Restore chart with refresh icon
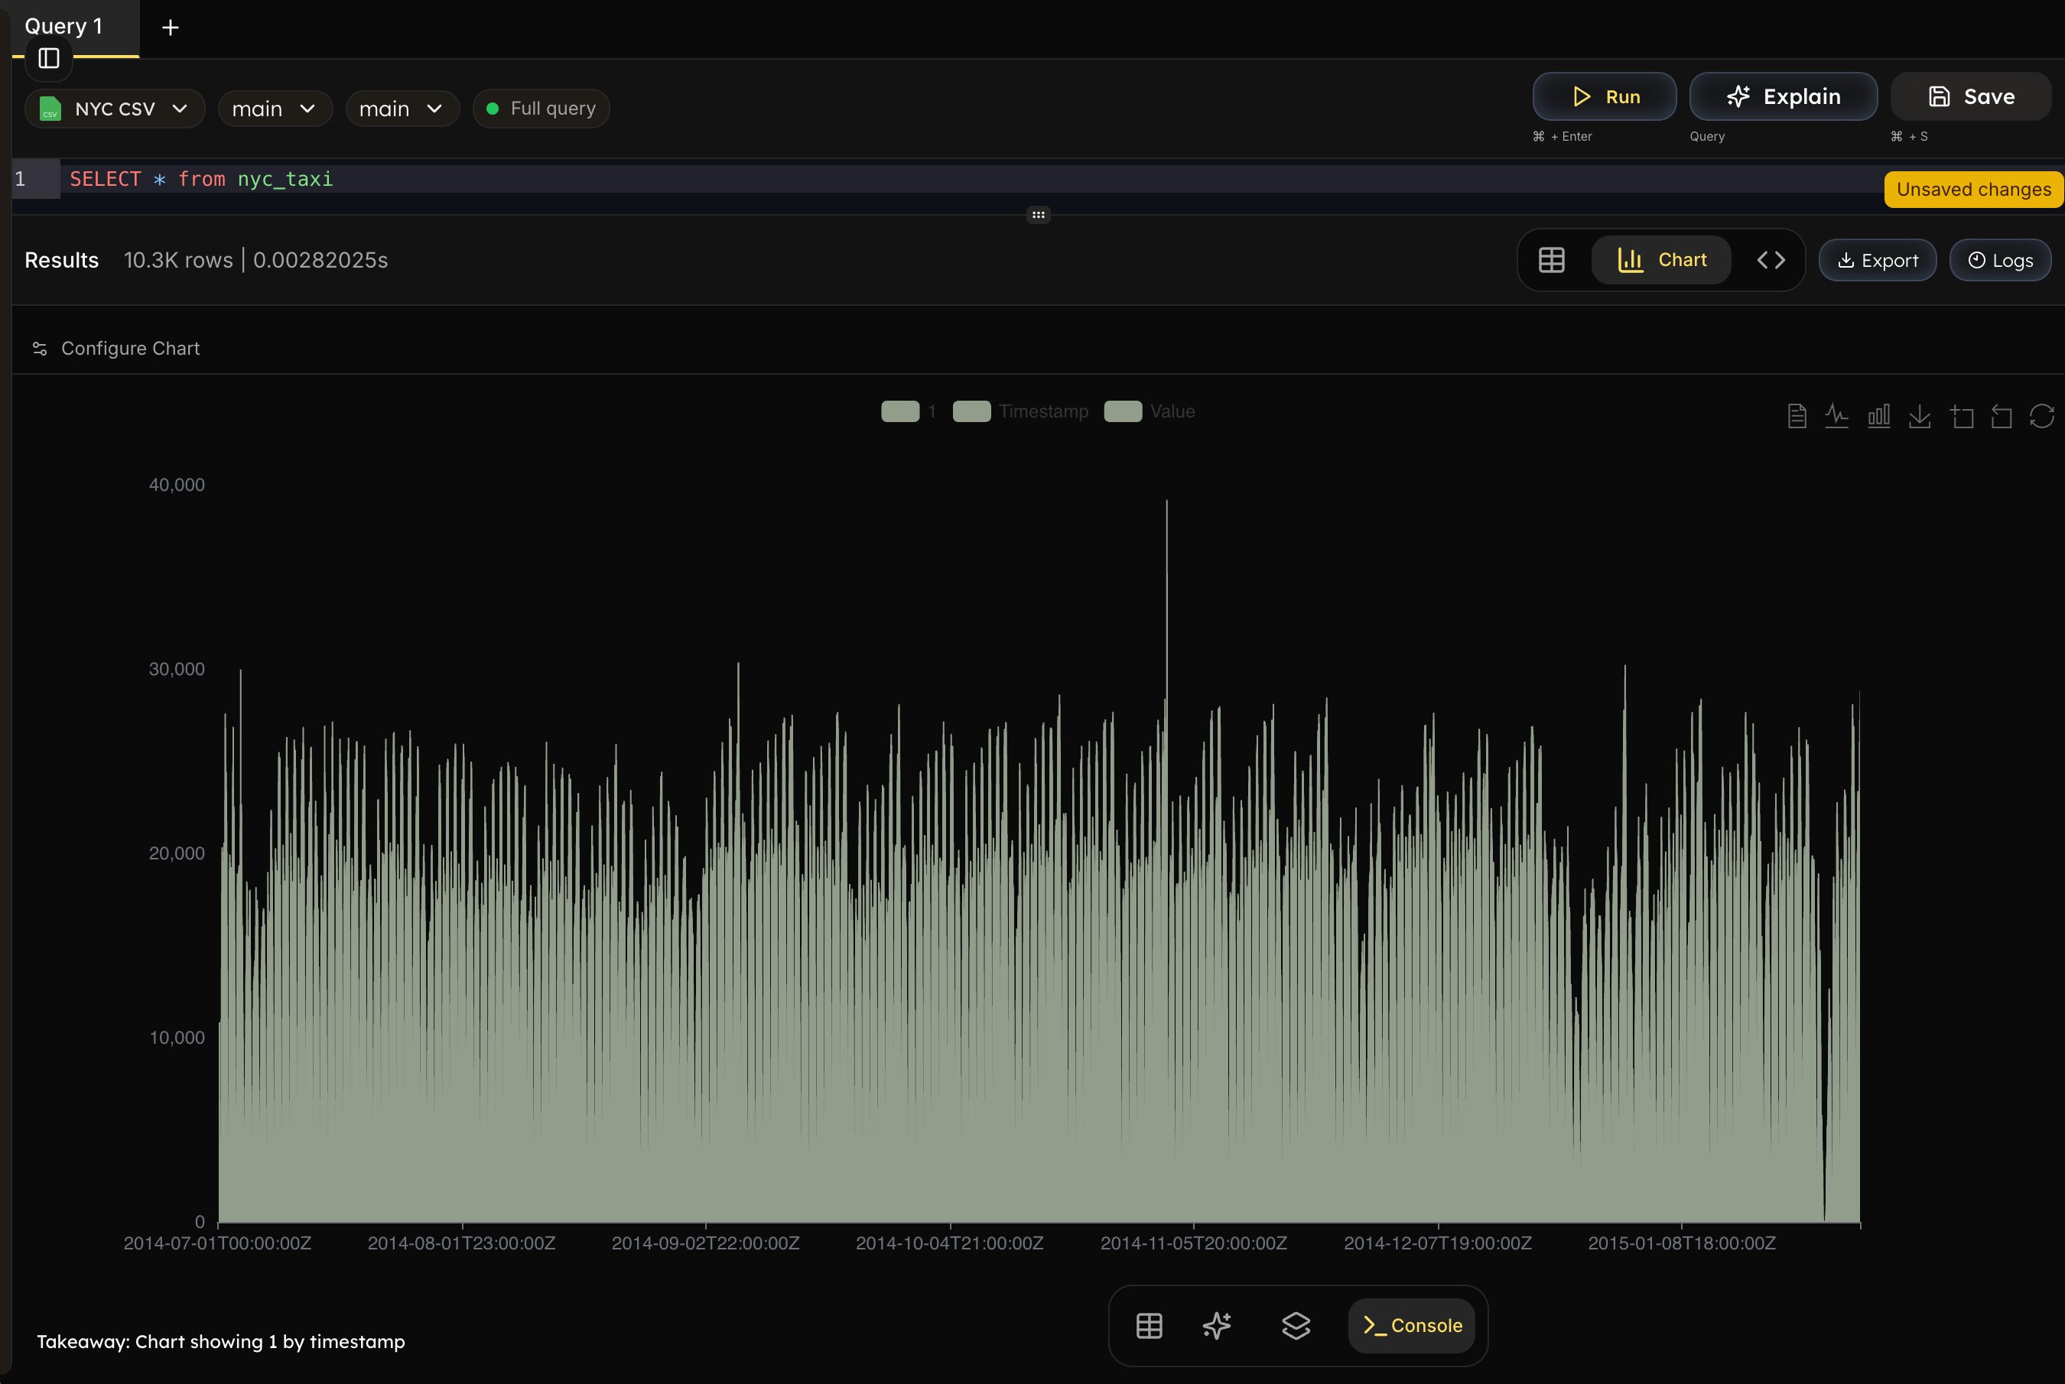Image resolution: width=2065 pixels, height=1384 pixels. [2042, 416]
